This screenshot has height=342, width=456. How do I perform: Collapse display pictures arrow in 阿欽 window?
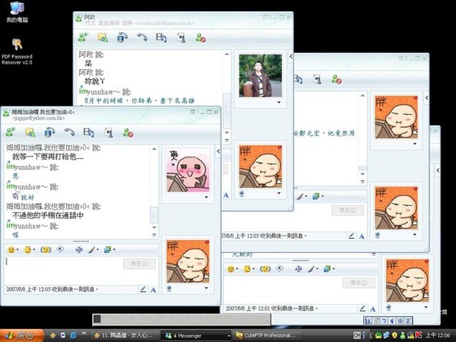coord(291,56)
